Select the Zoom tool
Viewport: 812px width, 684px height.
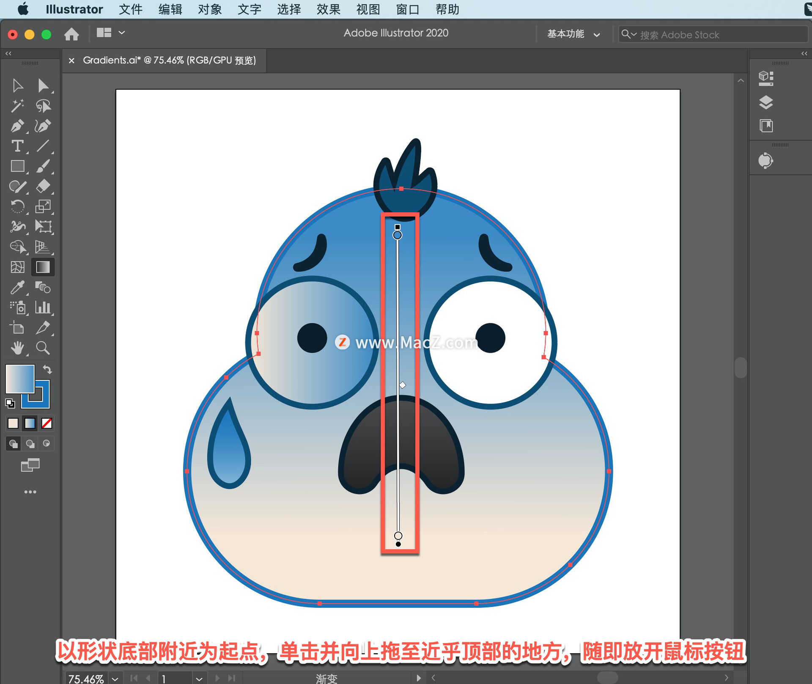(x=43, y=348)
